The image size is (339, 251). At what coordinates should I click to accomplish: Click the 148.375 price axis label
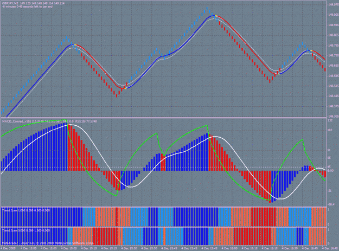pyautogui.click(x=333, y=106)
